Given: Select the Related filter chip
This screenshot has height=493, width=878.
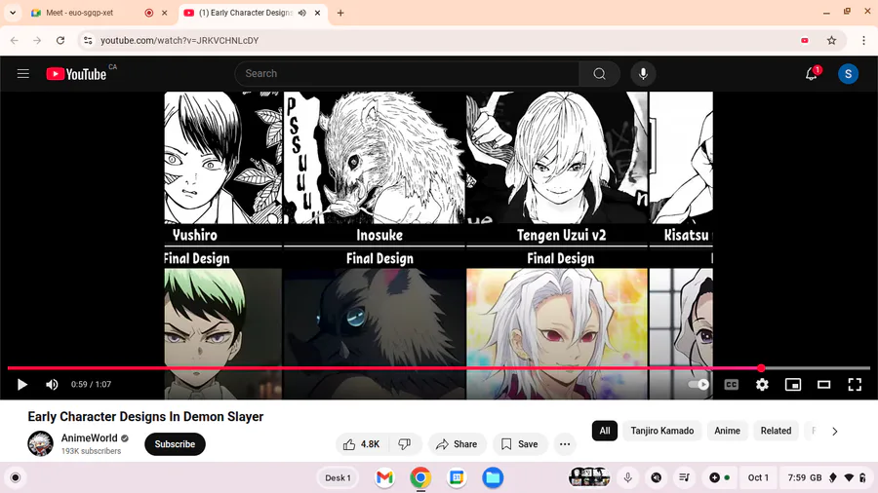Looking at the screenshot, I should pyautogui.click(x=776, y=431).
